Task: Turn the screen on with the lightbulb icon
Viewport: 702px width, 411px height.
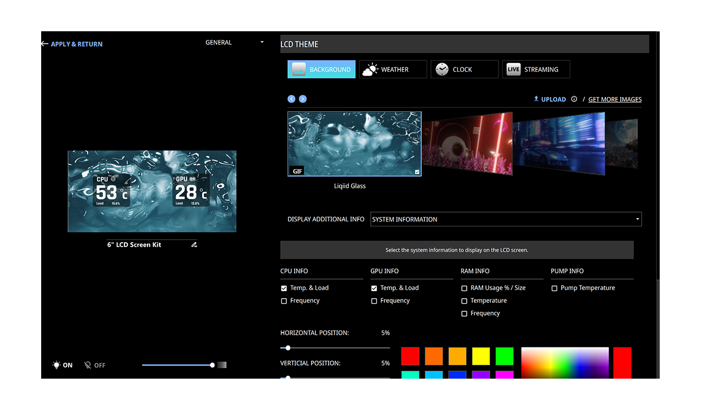Action: click(56, 365)
